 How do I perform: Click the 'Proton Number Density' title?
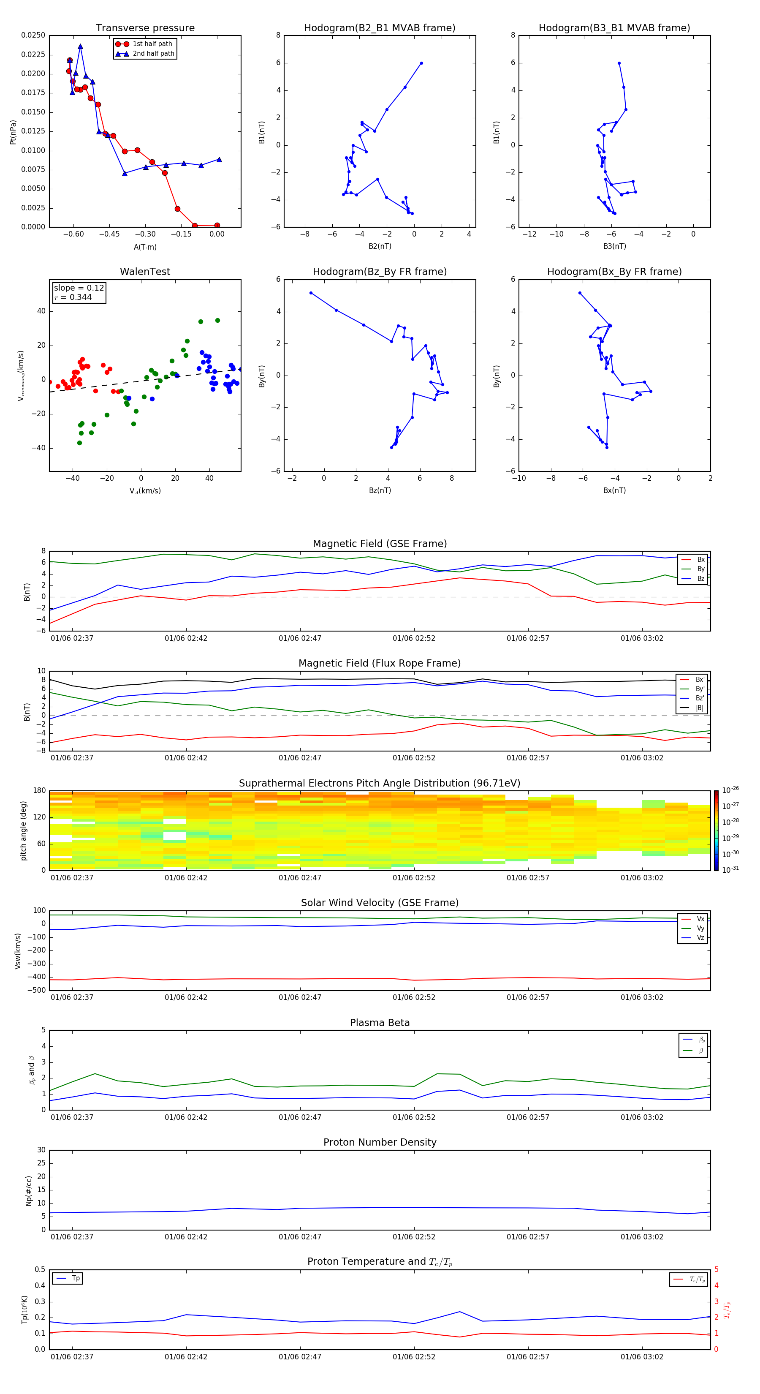(x=380, y=1142)
